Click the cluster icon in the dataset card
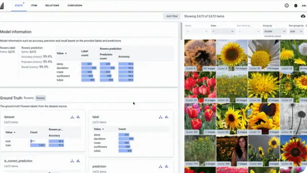This screenshot has width=307, height=173. coord(72,117)
